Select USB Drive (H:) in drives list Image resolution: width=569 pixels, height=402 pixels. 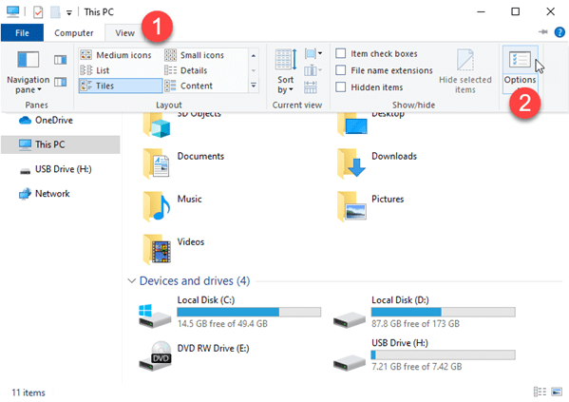[x=425, y=355]
